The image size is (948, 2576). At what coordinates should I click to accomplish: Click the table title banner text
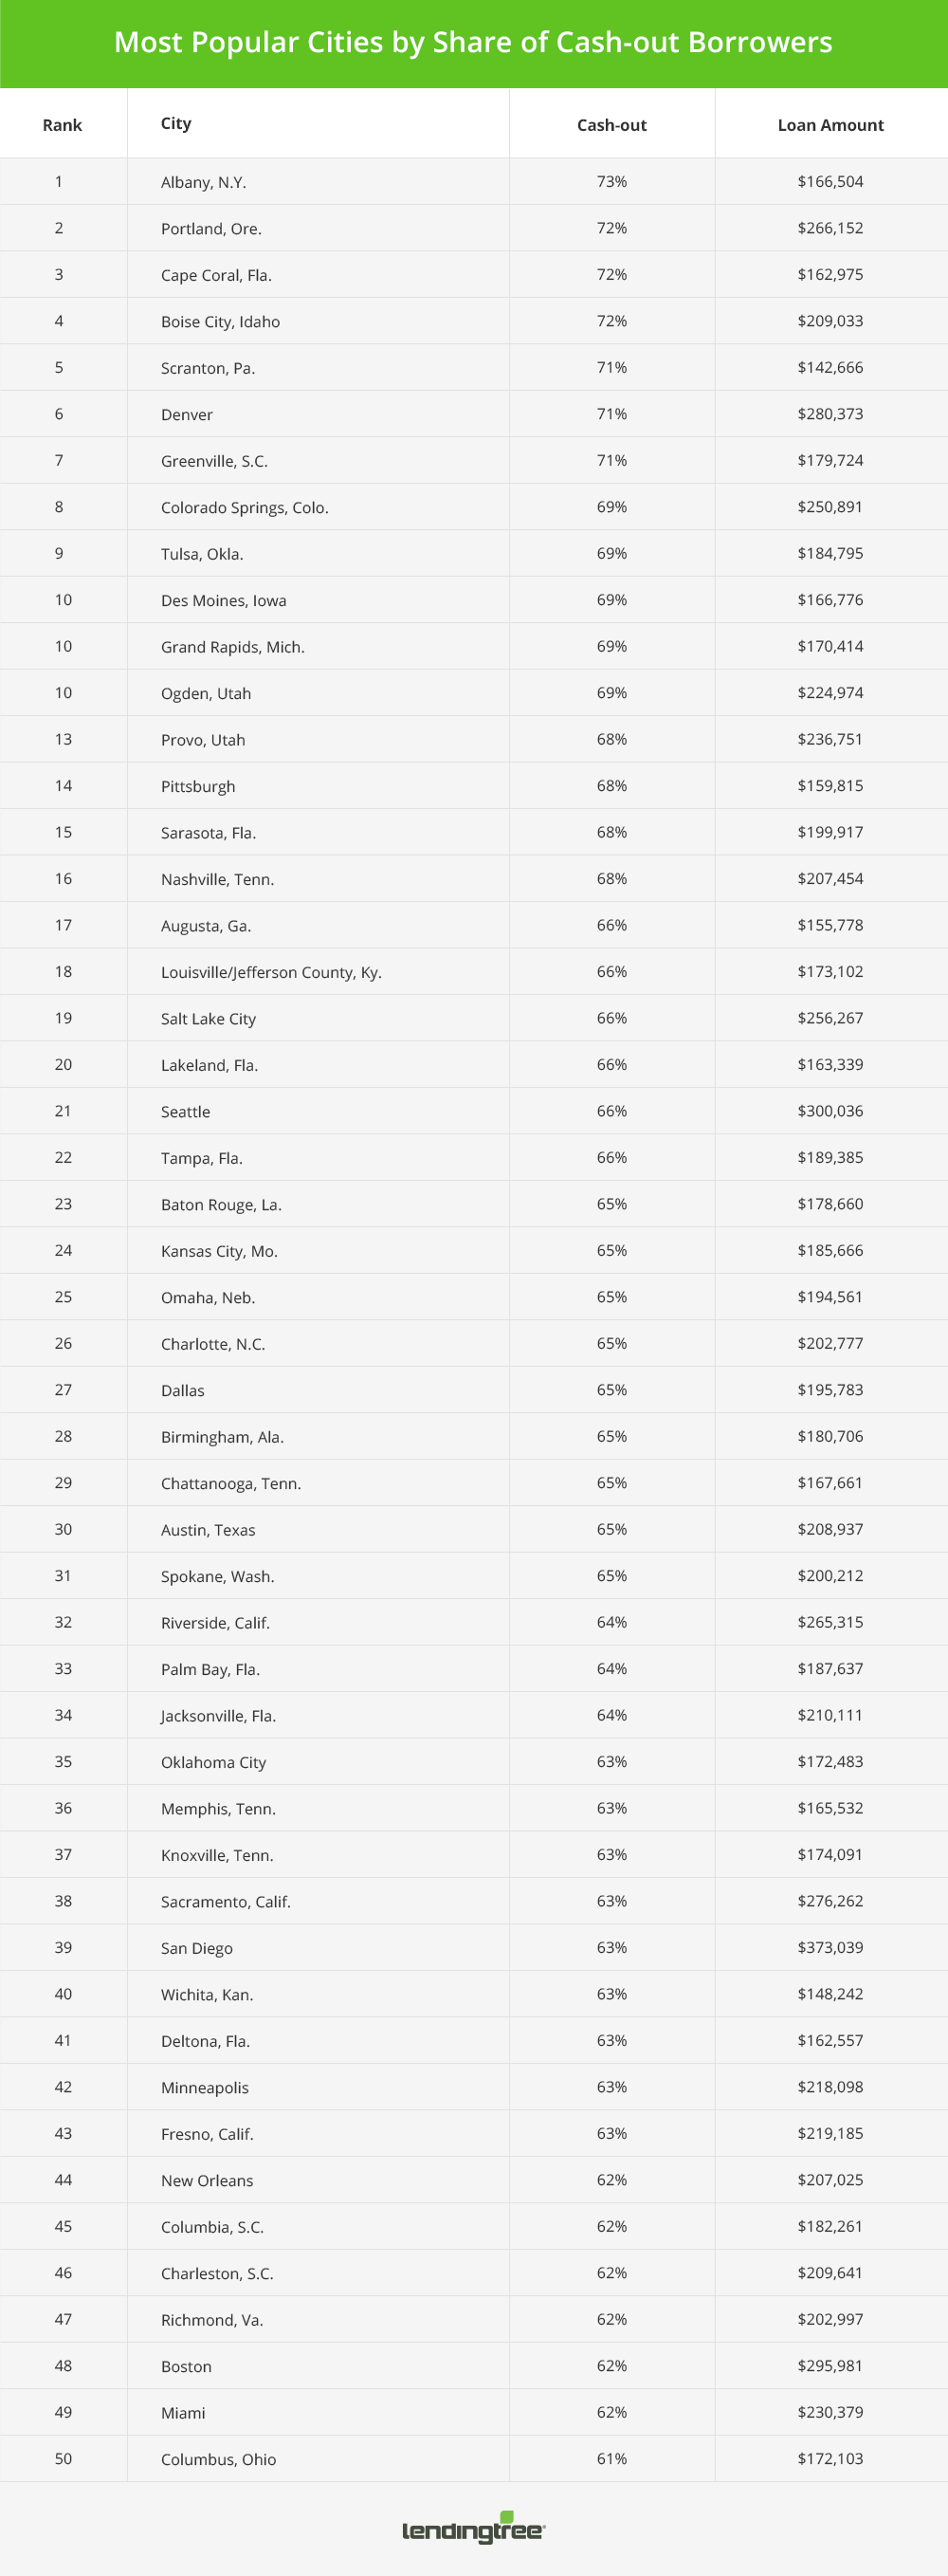473,42
